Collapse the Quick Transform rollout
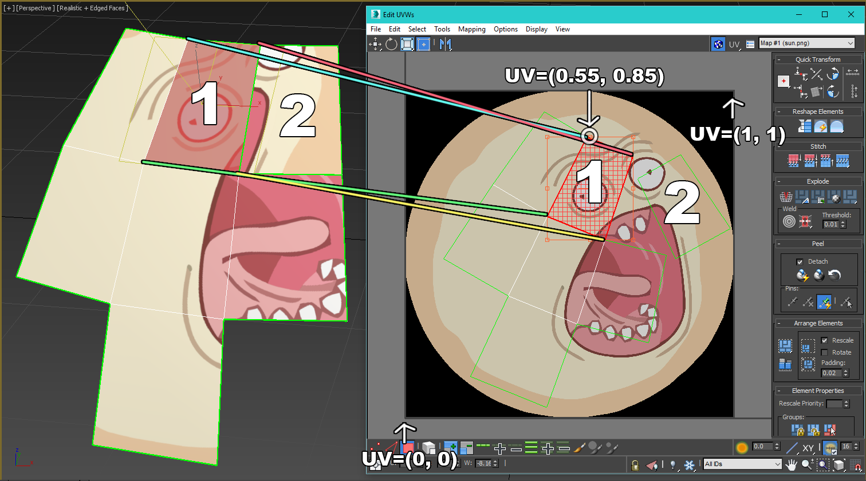 818,59
